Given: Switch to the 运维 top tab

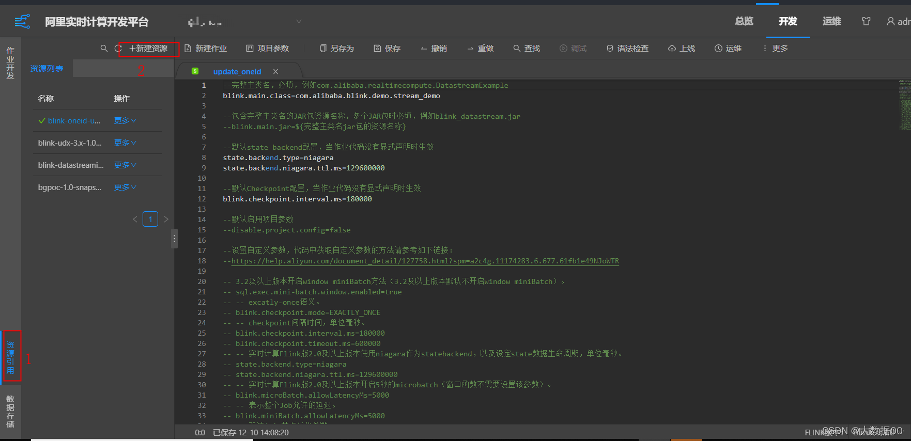Looking at the screenshot, I should tap(832, 21).
